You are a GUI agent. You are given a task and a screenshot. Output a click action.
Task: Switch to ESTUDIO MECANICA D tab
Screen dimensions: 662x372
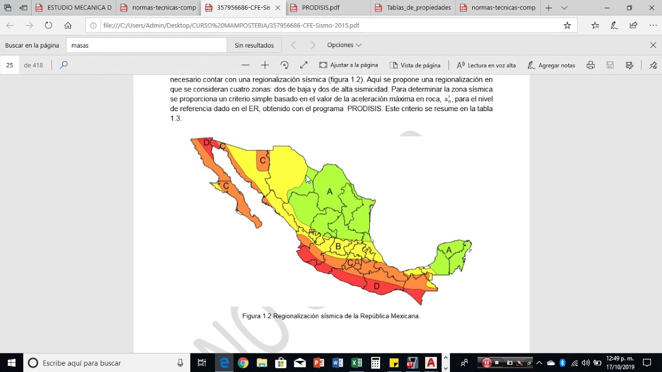tap(74, 8)
